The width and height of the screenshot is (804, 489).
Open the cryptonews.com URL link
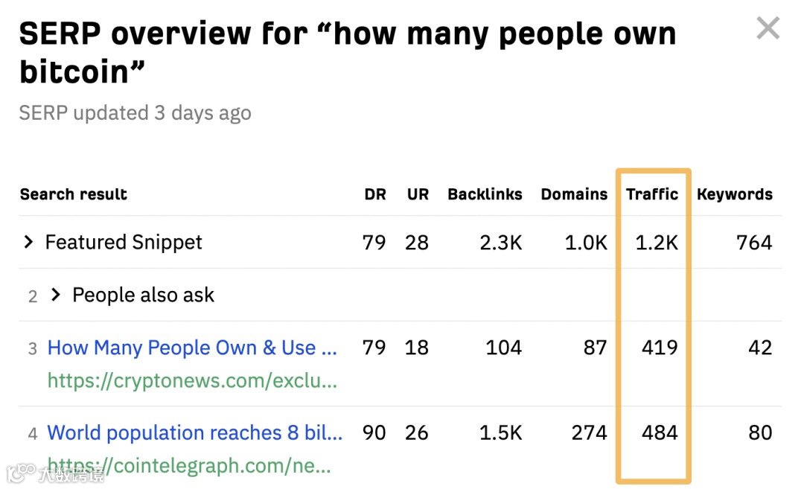pos(191,380)
